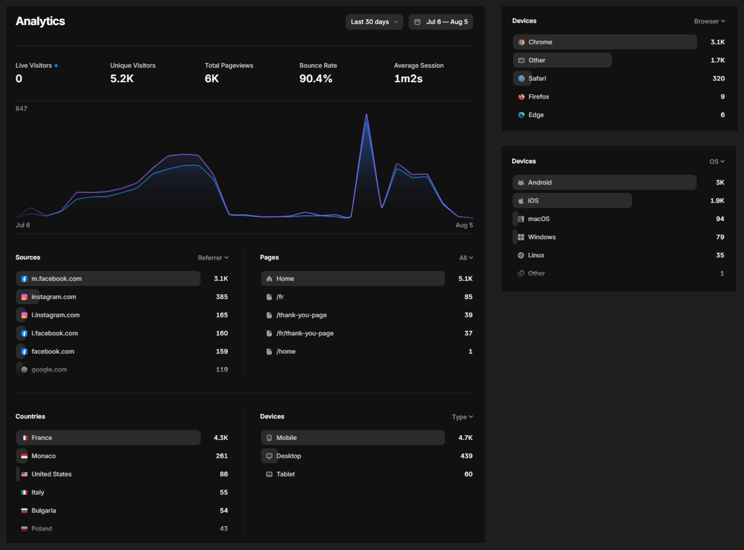Click the France flag icon
Viewport: 744px width, 550px height.
click(24, 438)
